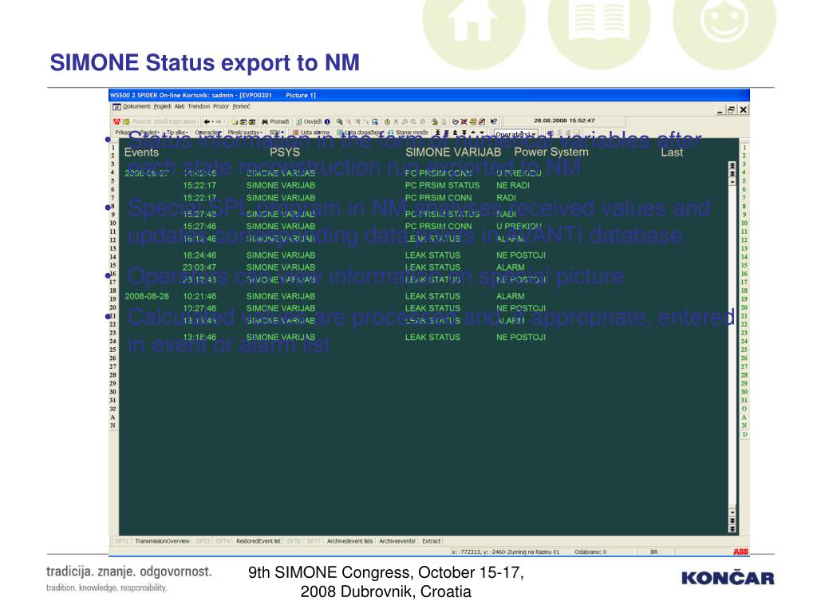Click the ABB logo in status bar

(740, 552)
